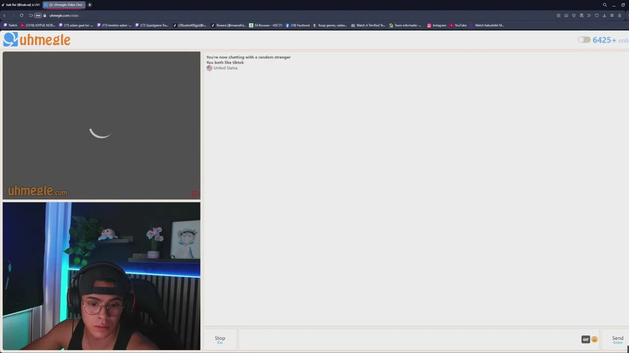Viewport: 629px width, 353px height.
Task: Click the tab snapshot icon left of VPN
Action: click(30, 16)
